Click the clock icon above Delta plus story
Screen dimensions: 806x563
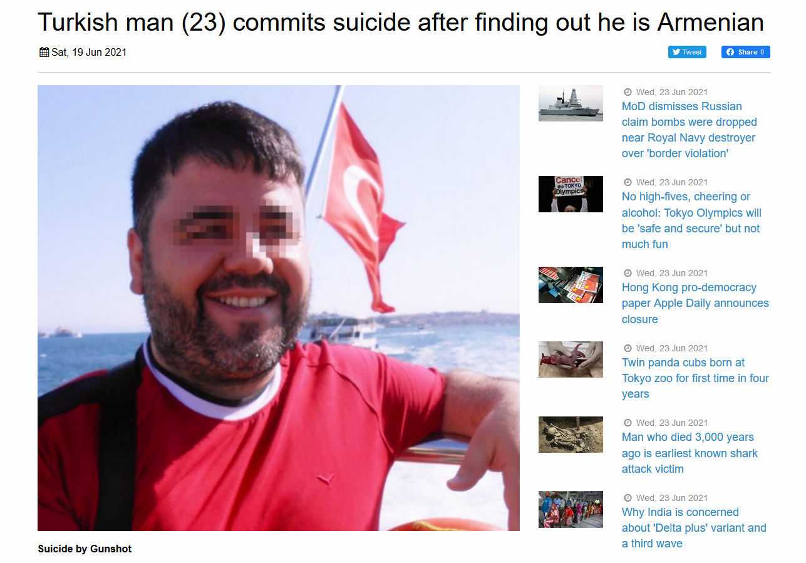coord(628,498)
